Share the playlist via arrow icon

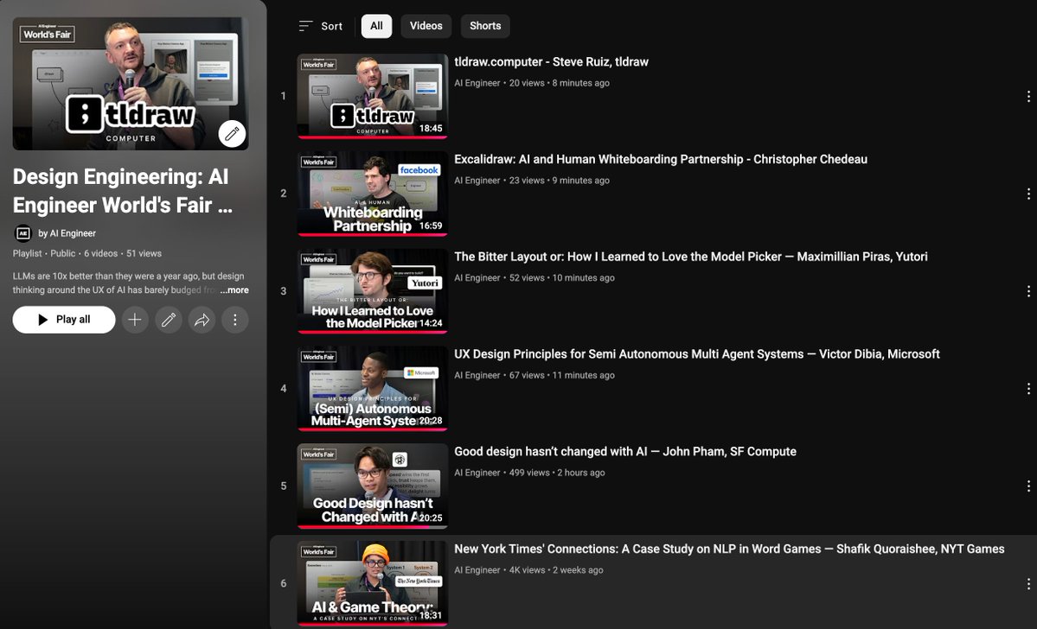202,320
